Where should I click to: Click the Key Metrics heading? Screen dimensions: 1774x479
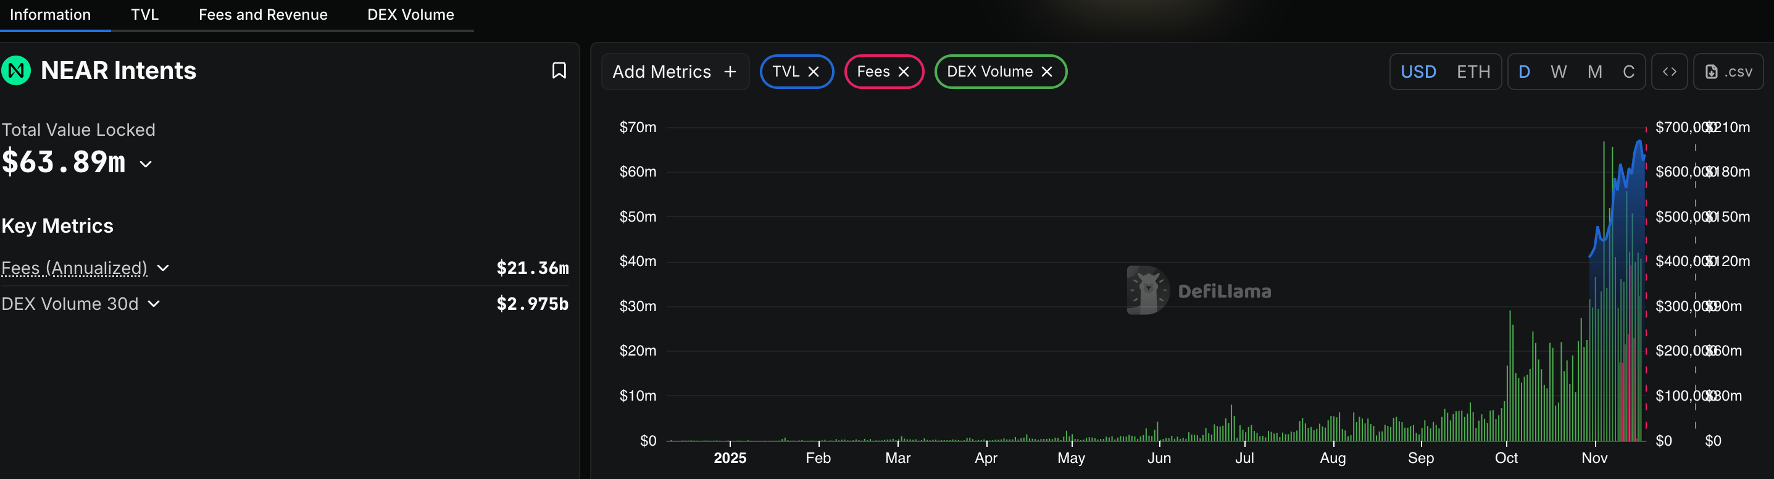(x=57, y=226)
